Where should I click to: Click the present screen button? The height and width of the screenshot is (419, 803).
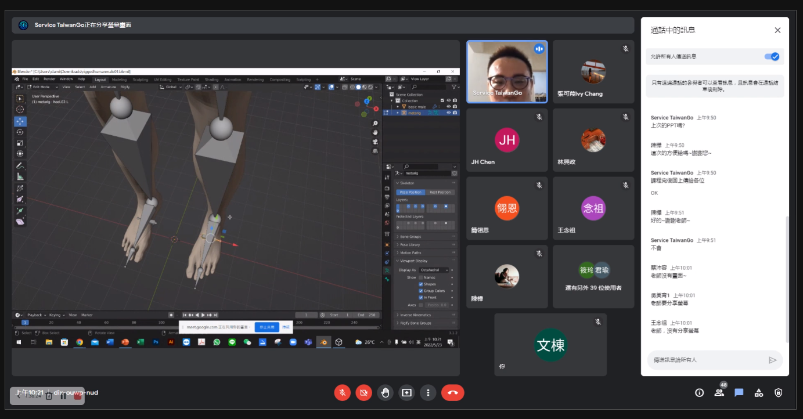pyautogui.click(x=406, y=393)
